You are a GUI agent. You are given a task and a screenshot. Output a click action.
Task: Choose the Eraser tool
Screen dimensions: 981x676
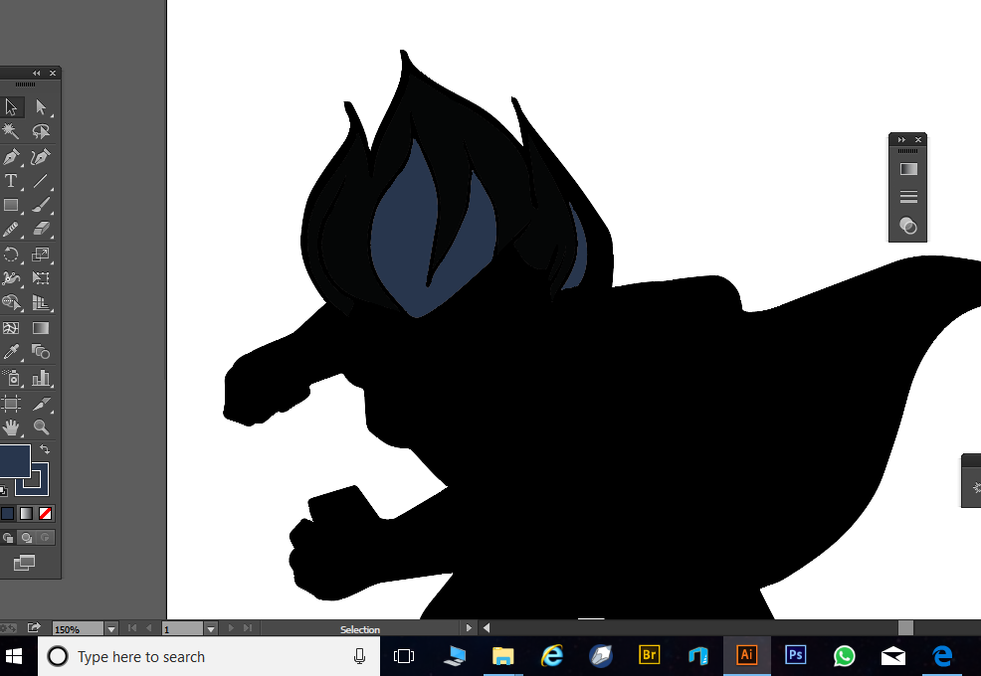tap(41, 230)
